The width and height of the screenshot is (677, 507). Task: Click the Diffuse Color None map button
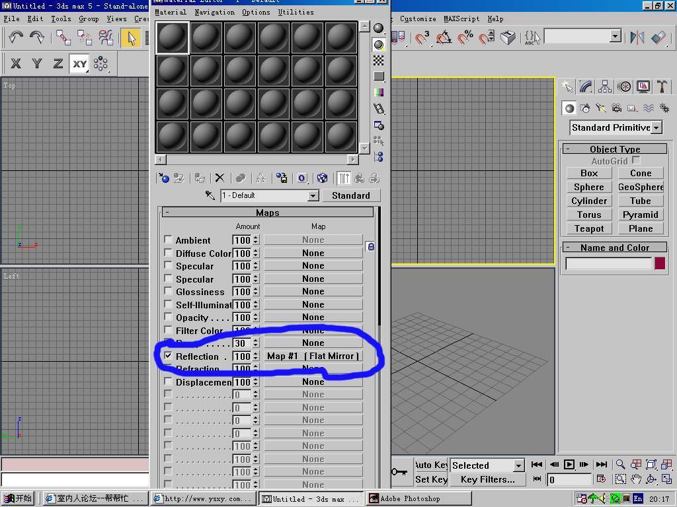[x=313, y=253]
